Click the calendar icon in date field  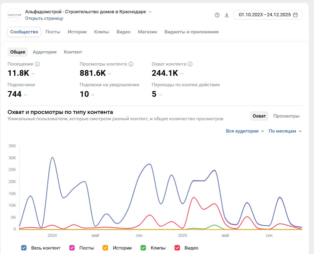pyautogui.click(x=295, y=15)
